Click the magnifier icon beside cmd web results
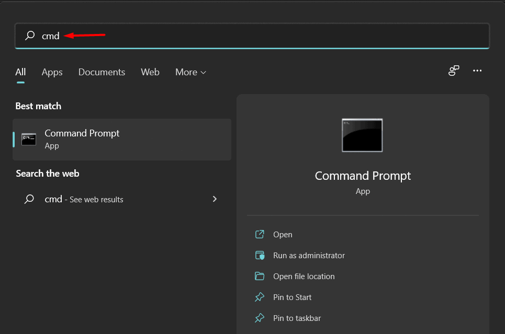The image size is (505, 334). pyautogui.click(x=30, y=199)
